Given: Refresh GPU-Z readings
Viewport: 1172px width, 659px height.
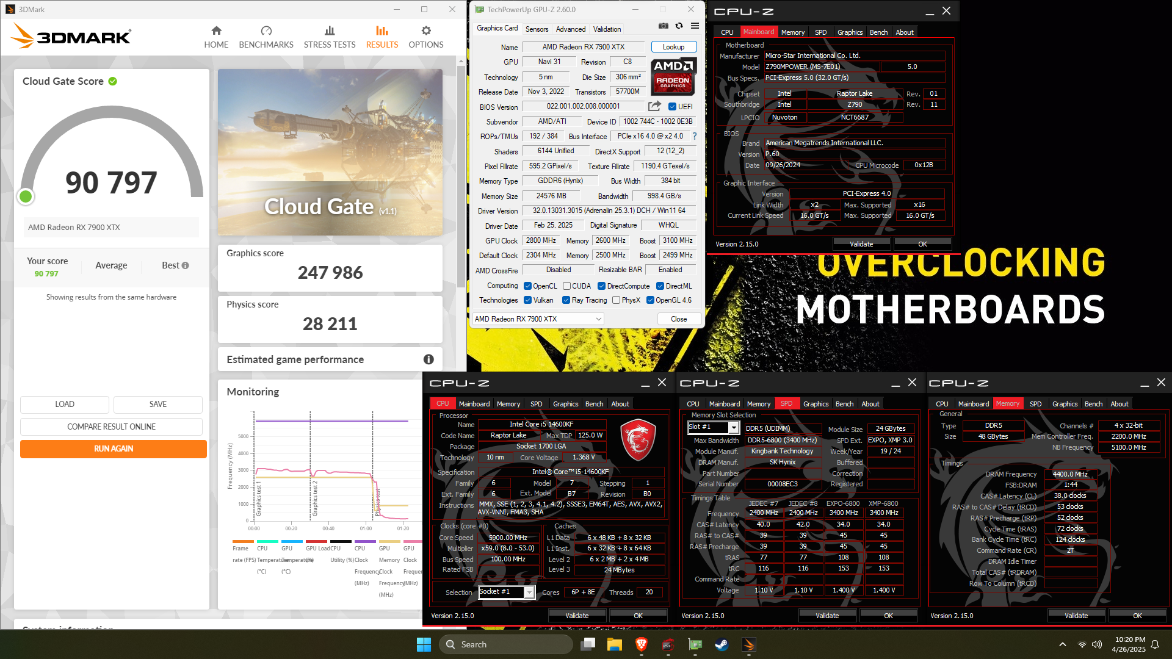Looking at the screenshot, I should coord(679,26).
